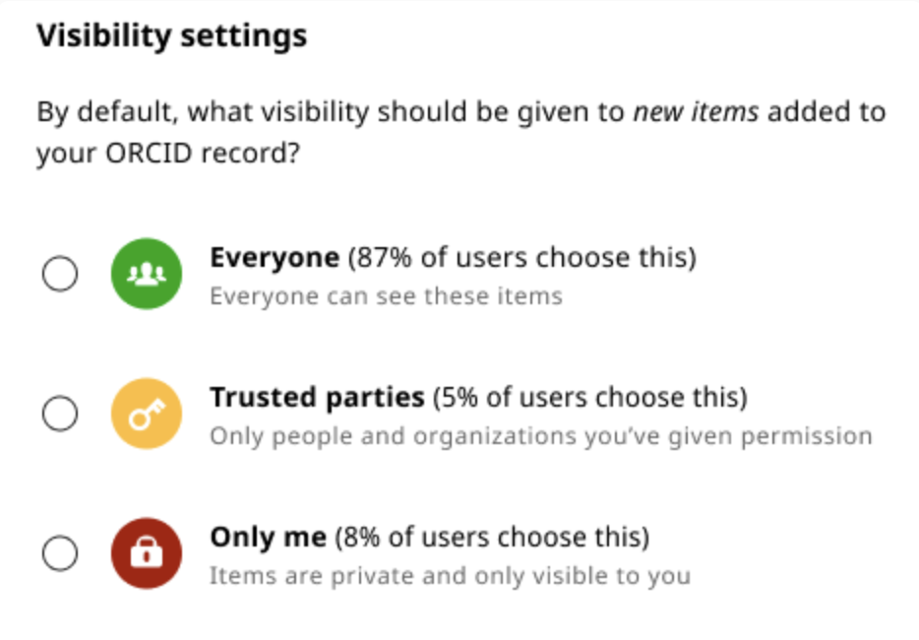This screenshot has width=919, height=640.
Task: Click "Items are private and only visible" description
Action: pos(450,575)
